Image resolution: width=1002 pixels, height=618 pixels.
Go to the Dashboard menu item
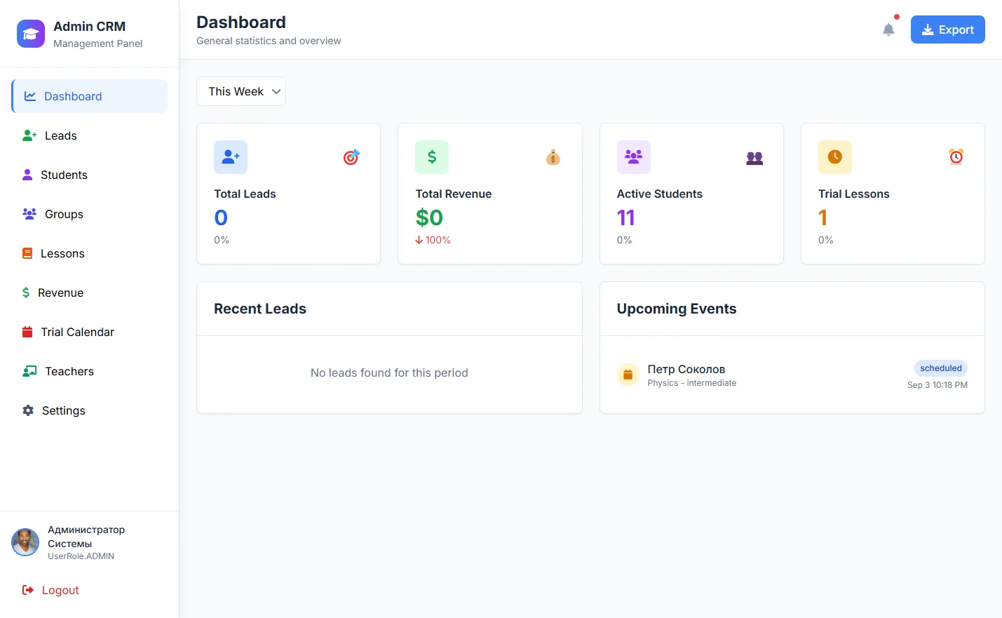(x=90, y=96)
